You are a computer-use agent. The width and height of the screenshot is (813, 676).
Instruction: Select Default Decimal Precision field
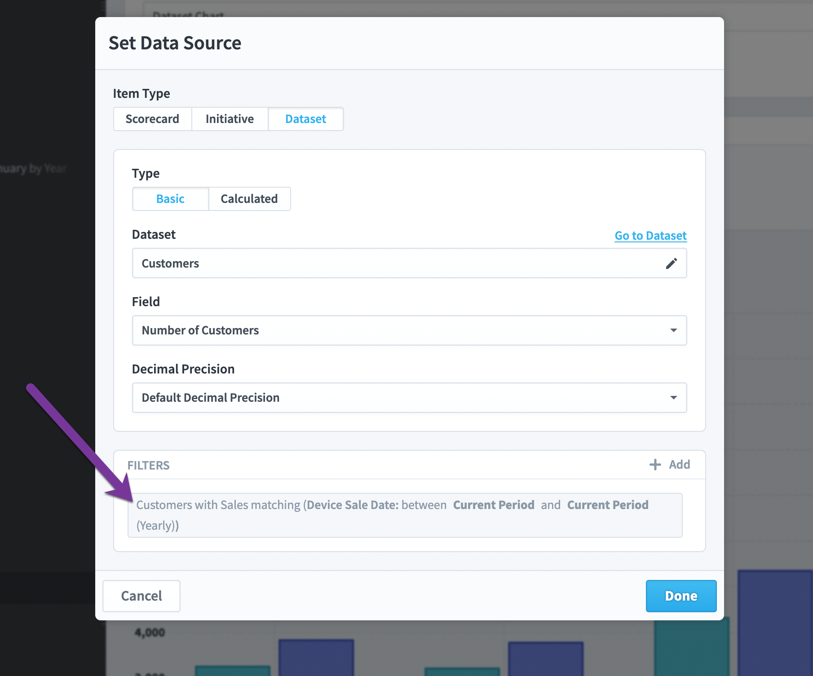pyautogui.click(x=409, y=398)
